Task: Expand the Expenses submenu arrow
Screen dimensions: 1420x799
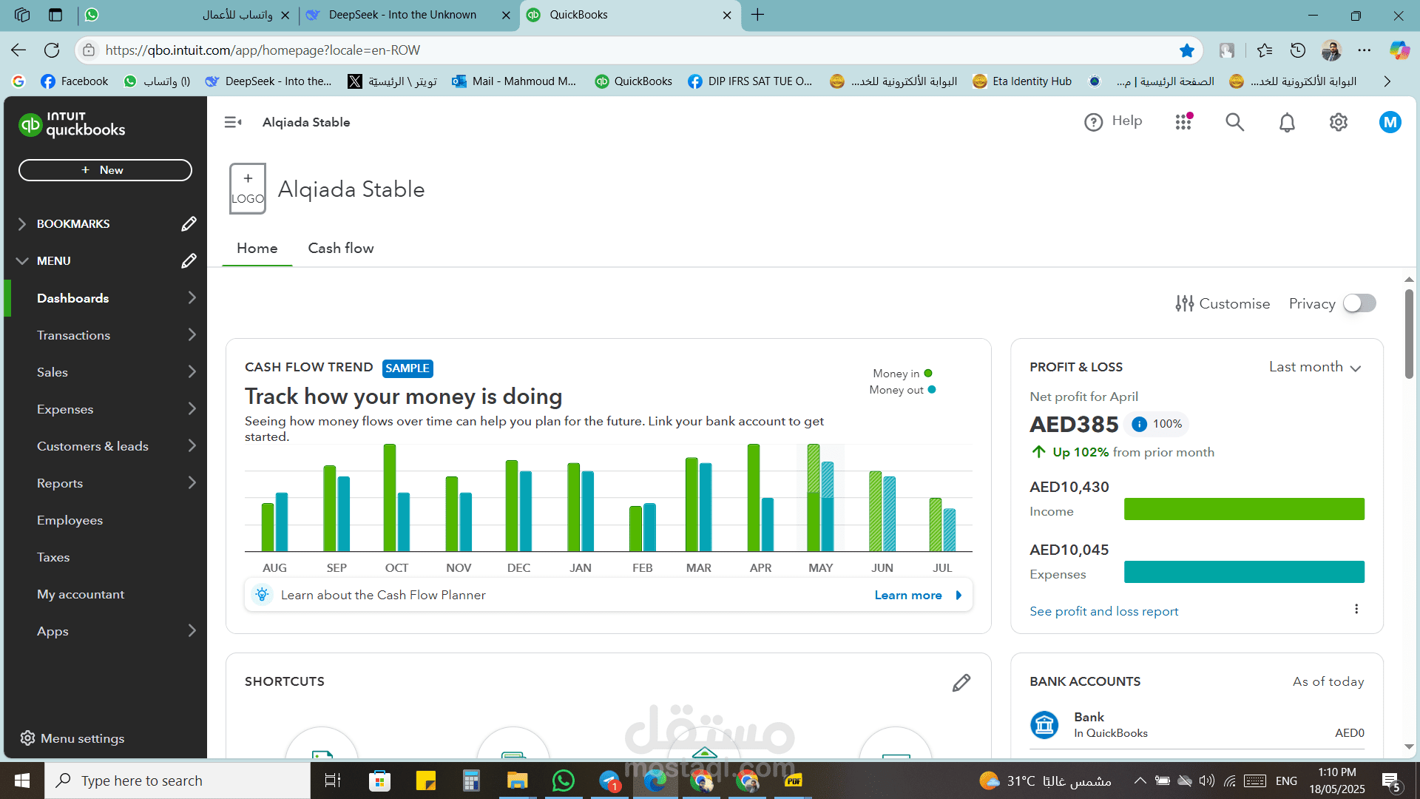Action: pyautogui.click(x=192, y=408)
